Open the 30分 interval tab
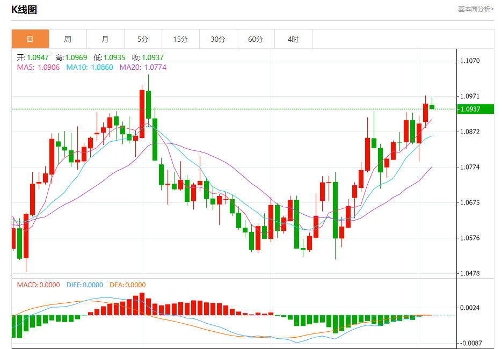This screenshot has height=349, width=502. click(218, 39)
